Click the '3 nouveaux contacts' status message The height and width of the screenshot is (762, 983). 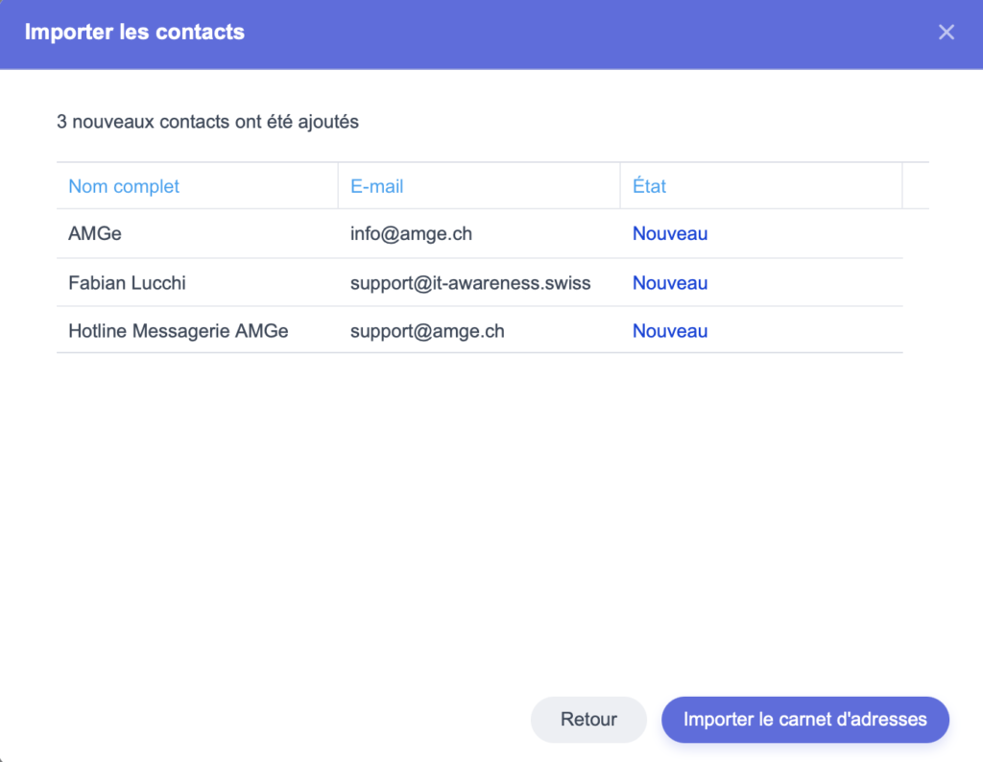point(208,123)
